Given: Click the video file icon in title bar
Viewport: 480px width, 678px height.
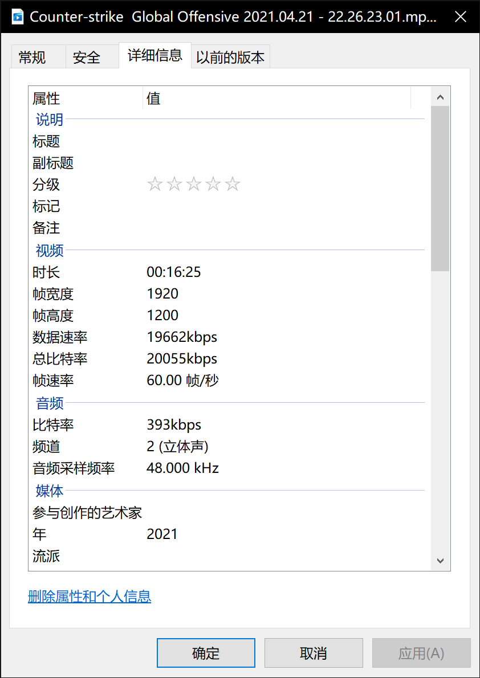Looking at the screenshot, I should 17,17.
